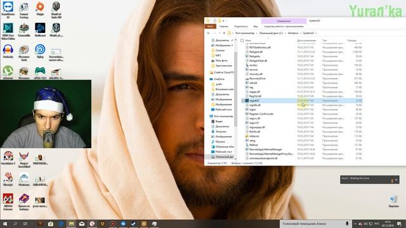Select the regedt32 application file
Viewport: 406px width, 228px height.
pos(302,101)
